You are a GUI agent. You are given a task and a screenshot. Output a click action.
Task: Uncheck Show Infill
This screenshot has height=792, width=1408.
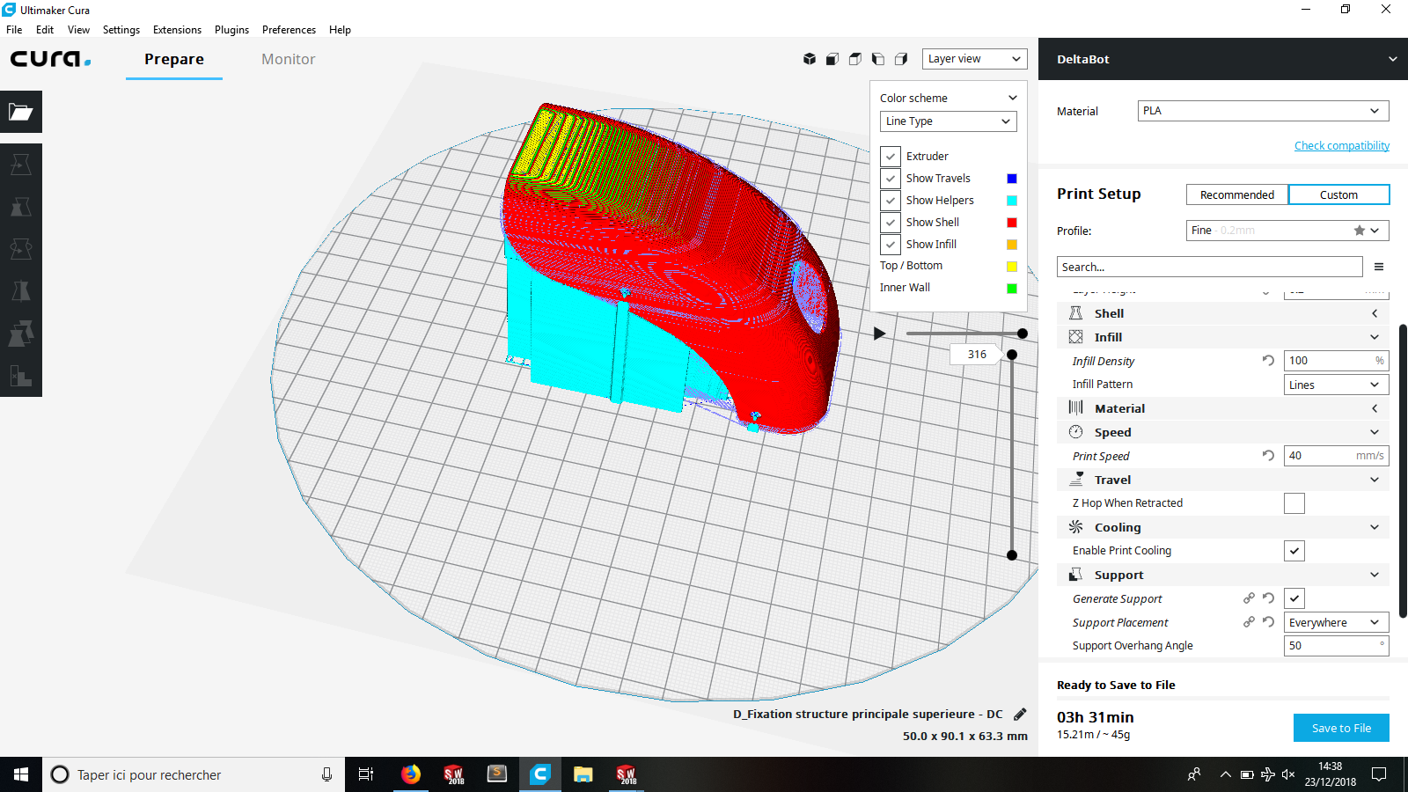click(x=891, y=245)
